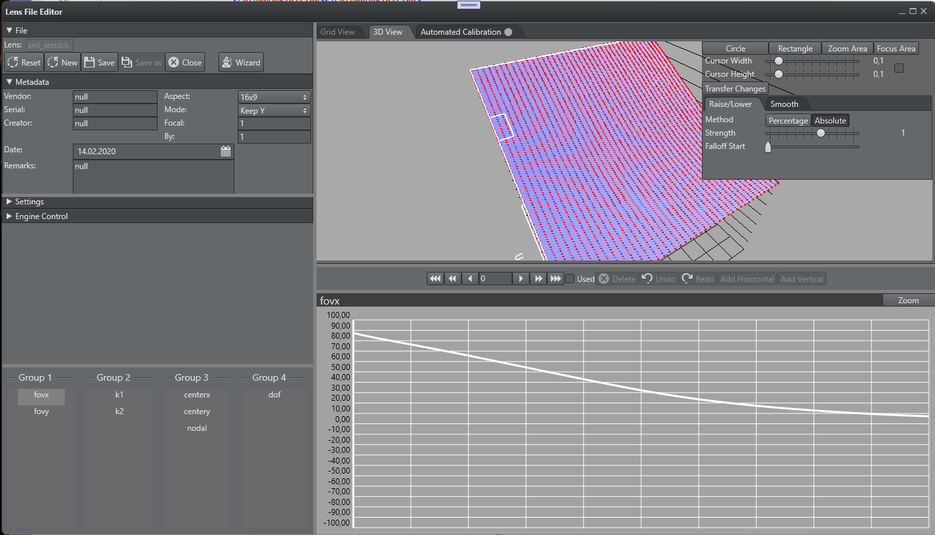Image resolution: width=935 pixels, height=535 pixels.
Task: Close the lens file with Close icon
Action: click(x=174, y=62)
